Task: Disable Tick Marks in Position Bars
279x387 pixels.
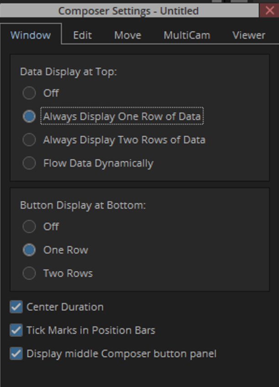Action: click(16, 330)
